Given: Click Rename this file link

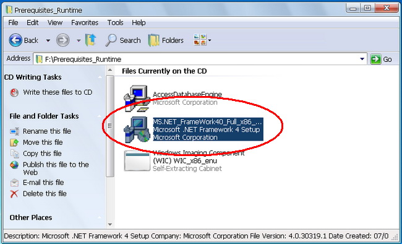Looking at the screenshot, I should pos(47,131).
